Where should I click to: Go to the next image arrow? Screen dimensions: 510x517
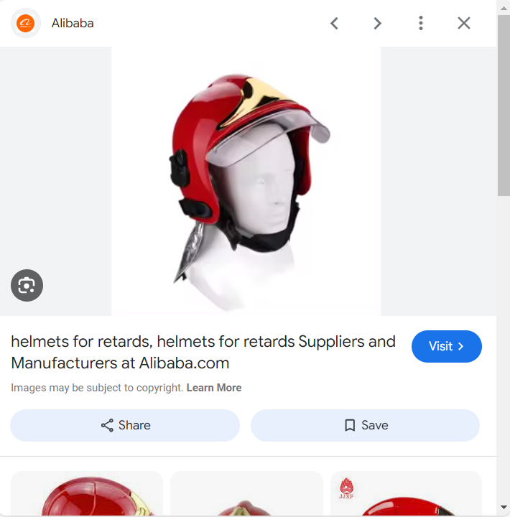(377, 23)
